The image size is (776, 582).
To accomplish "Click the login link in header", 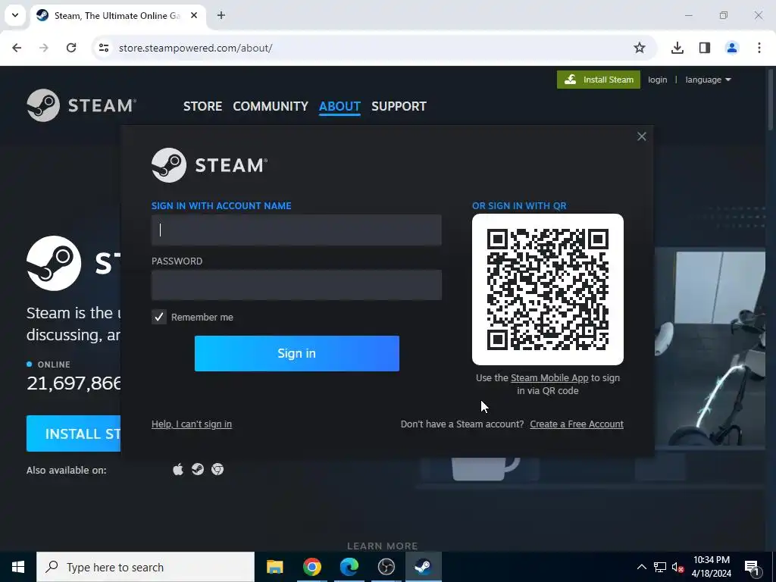I will [657, 80].
